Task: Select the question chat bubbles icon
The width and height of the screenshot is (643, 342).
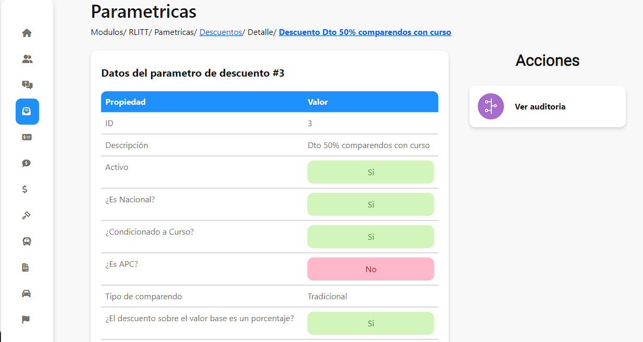Action: pyautogui.click(x=27, y=85)
